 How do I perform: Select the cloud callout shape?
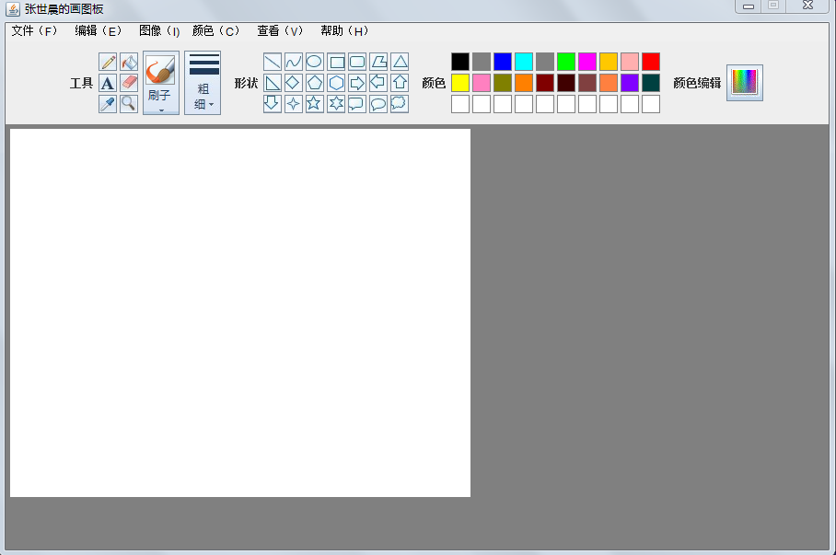click(x=400, y=104)
